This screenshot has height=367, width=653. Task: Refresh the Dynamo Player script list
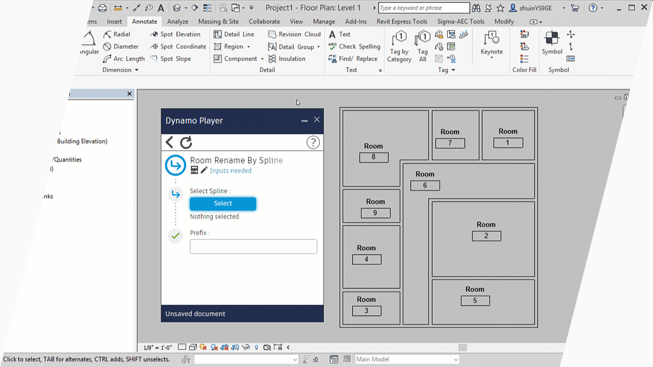click(186, 142)
